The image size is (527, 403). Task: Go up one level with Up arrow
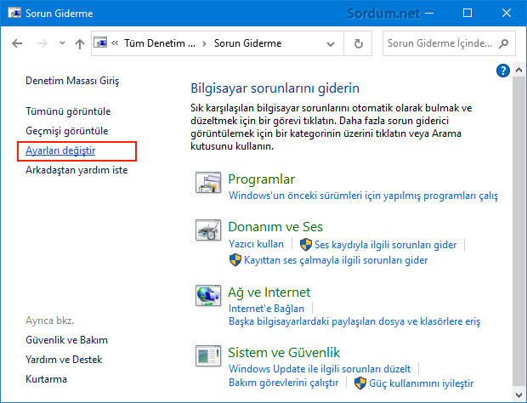(80, 43)
